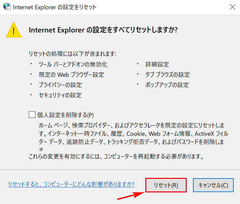Screen dimensions: 240x204
Task: Click the list item プライバシーの設定
Action: coord(60,85)
